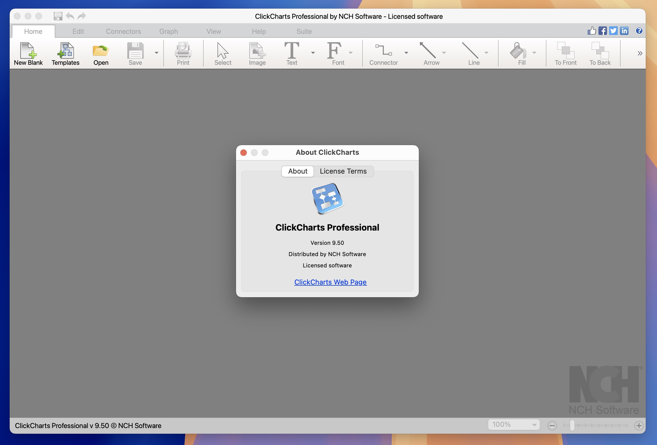Expand the Connector dropdown arrow
The height and width of the screenshot is (445, 657).
(x=406, y=53)
